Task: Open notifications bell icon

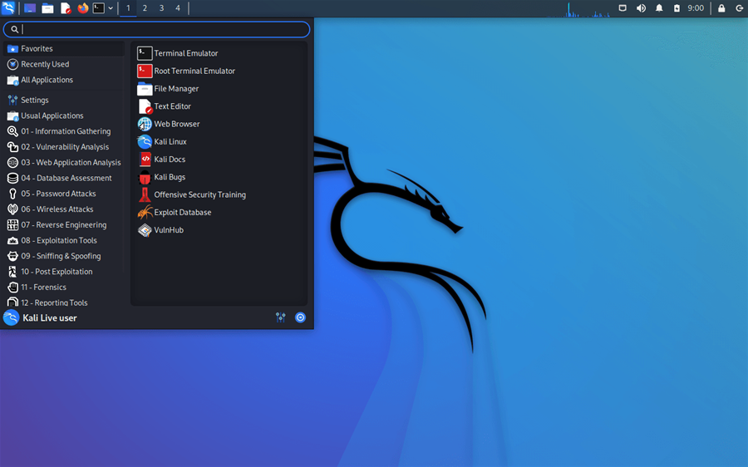Action: [659, 8]
